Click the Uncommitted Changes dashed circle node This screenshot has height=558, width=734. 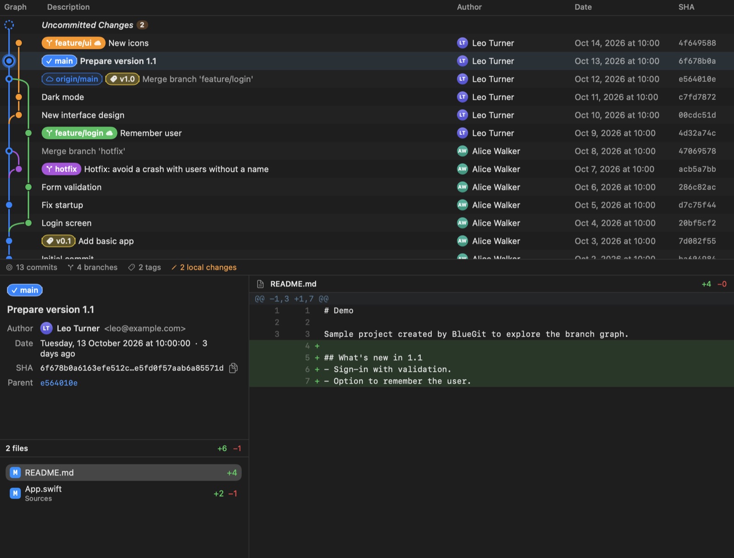(9, 25)
